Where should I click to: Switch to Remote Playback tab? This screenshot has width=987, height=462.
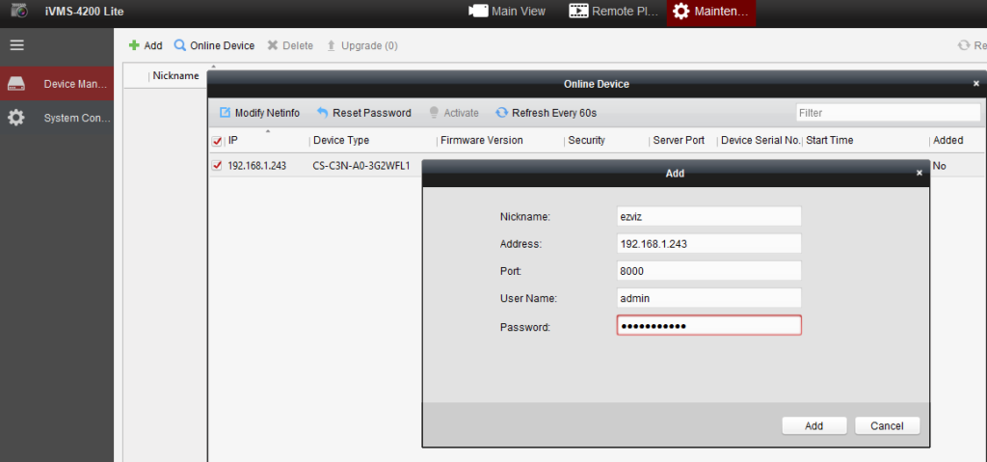pyautogui.click(x=614, y=12)
